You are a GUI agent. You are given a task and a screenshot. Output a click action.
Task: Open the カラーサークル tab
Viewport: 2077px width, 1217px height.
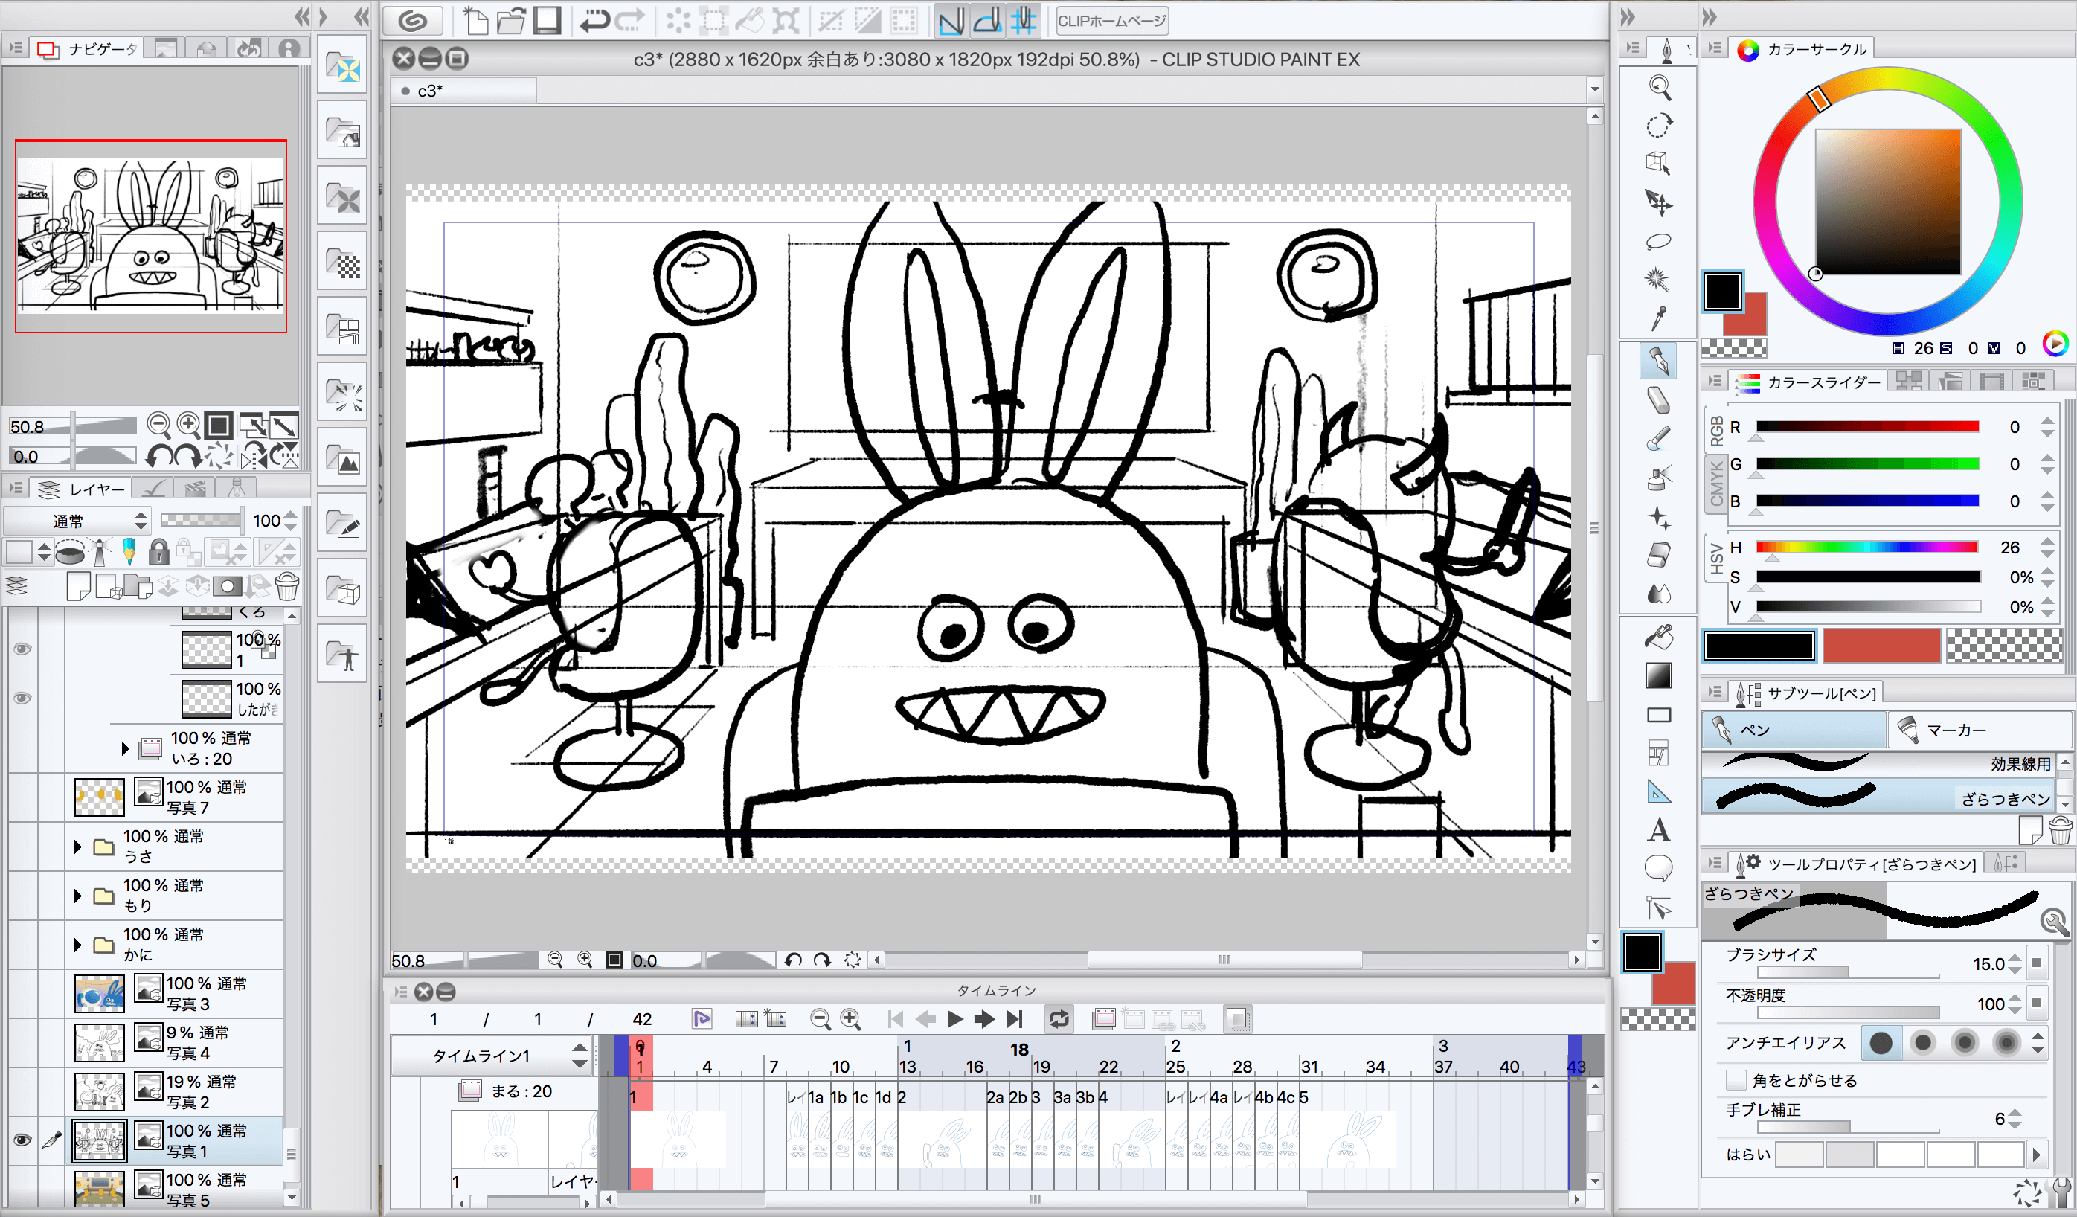point(1802,49)
